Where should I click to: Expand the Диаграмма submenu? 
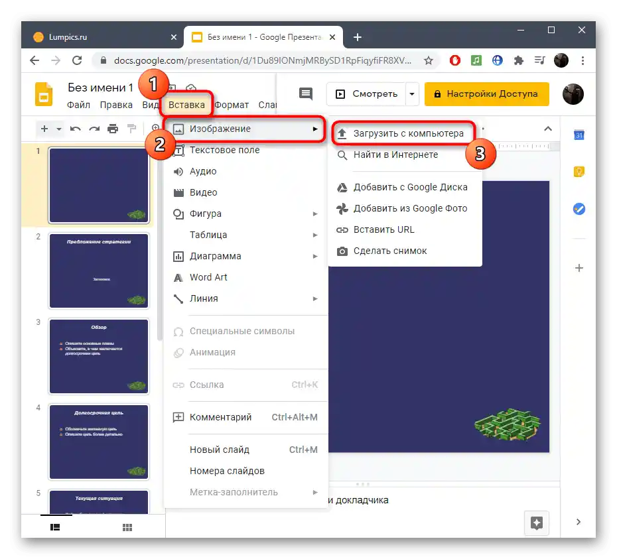pos(245,256)
